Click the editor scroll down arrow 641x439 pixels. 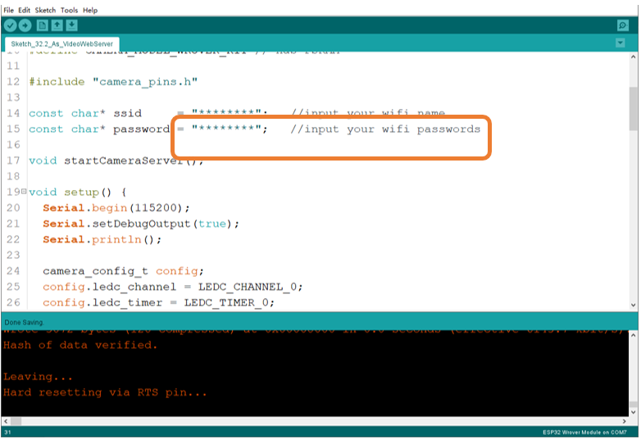coord(634,305)
